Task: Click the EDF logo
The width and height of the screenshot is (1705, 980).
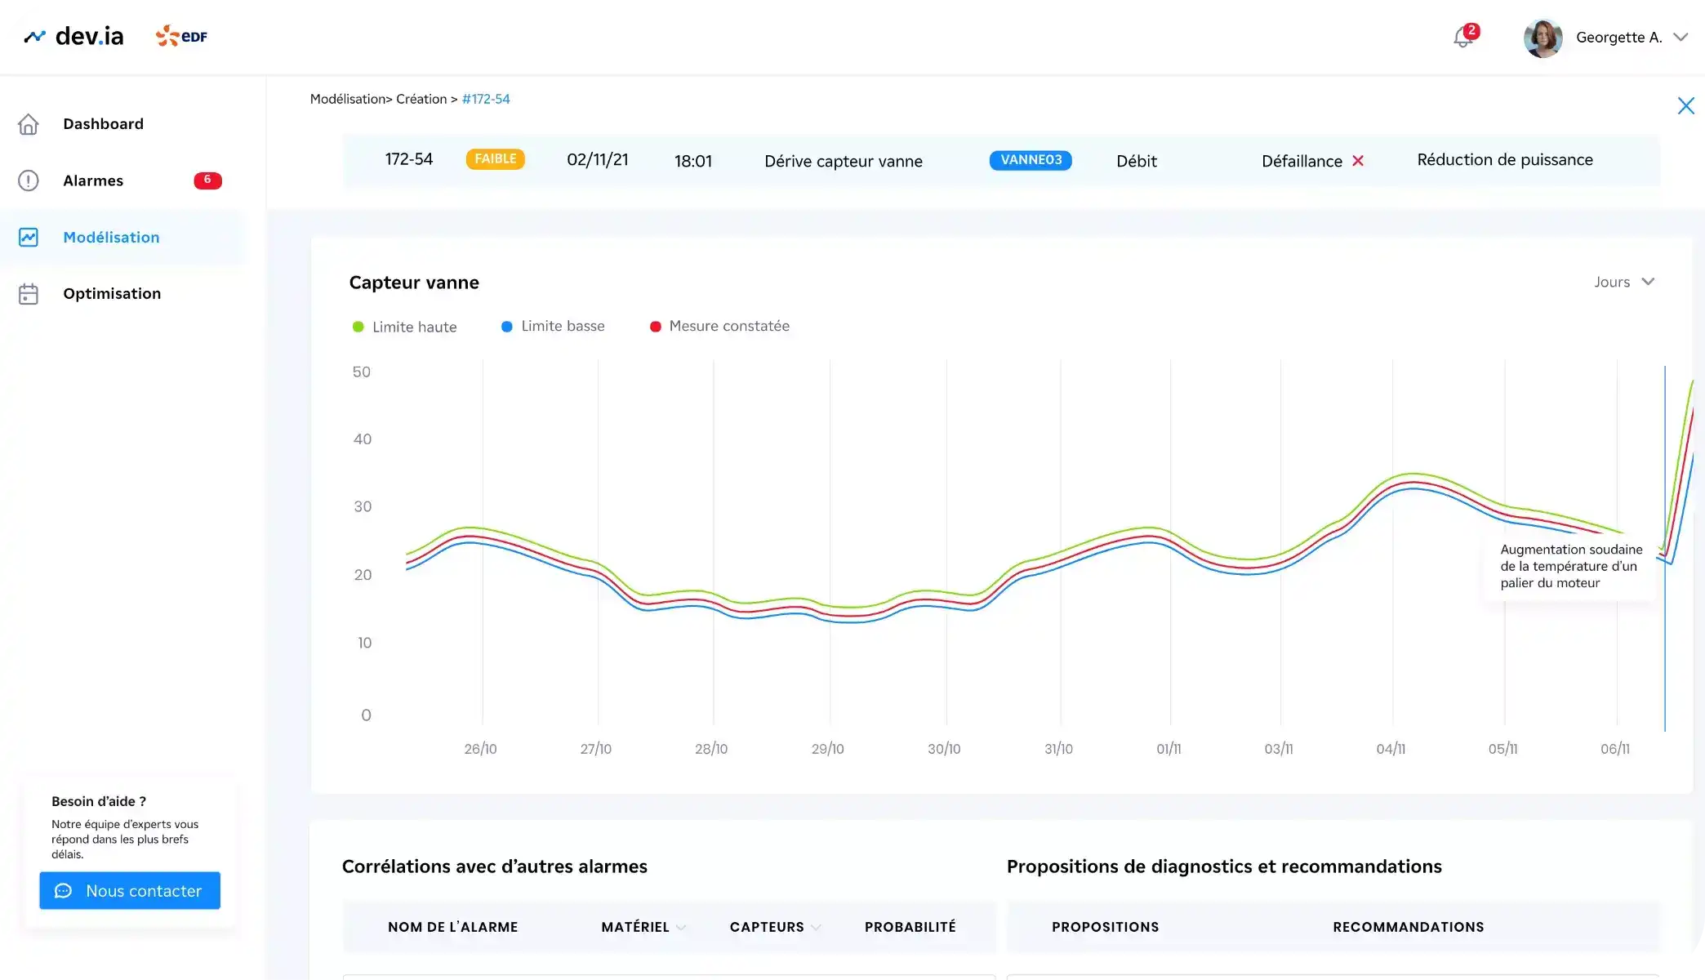Action: (181, 37)
